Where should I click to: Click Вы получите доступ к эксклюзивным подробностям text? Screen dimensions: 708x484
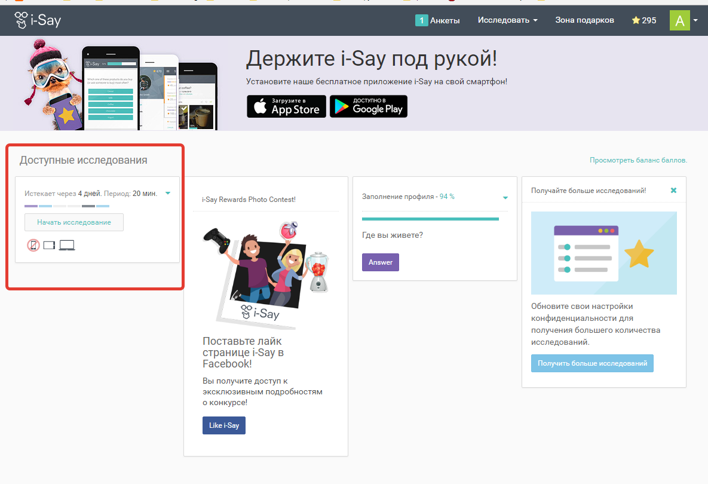(262, 391)
